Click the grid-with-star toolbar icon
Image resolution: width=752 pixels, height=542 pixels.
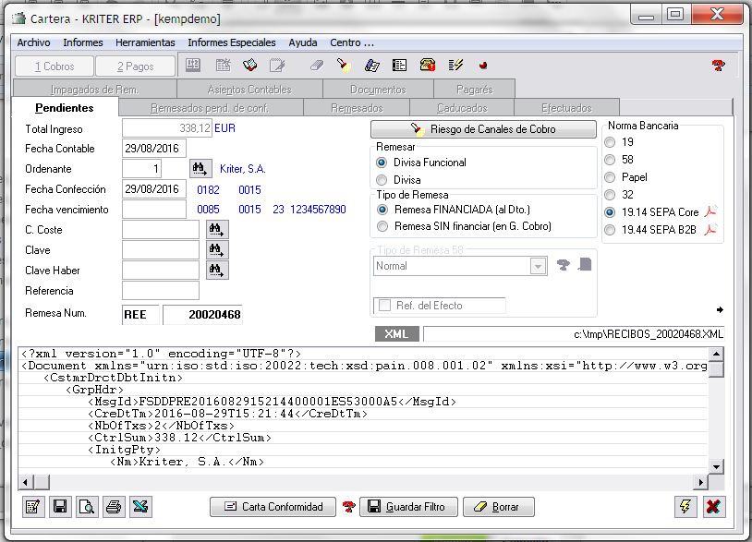coord(223,66)
